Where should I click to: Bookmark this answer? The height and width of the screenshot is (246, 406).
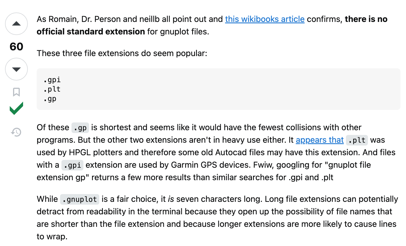[16, 92]
